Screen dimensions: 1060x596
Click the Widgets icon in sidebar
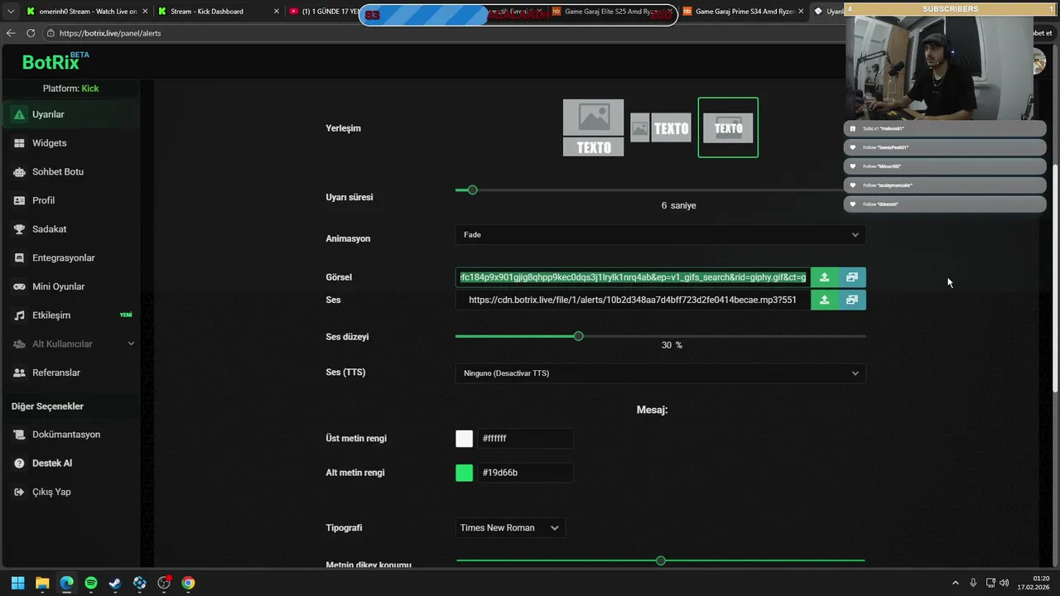(x=19, y=143)
